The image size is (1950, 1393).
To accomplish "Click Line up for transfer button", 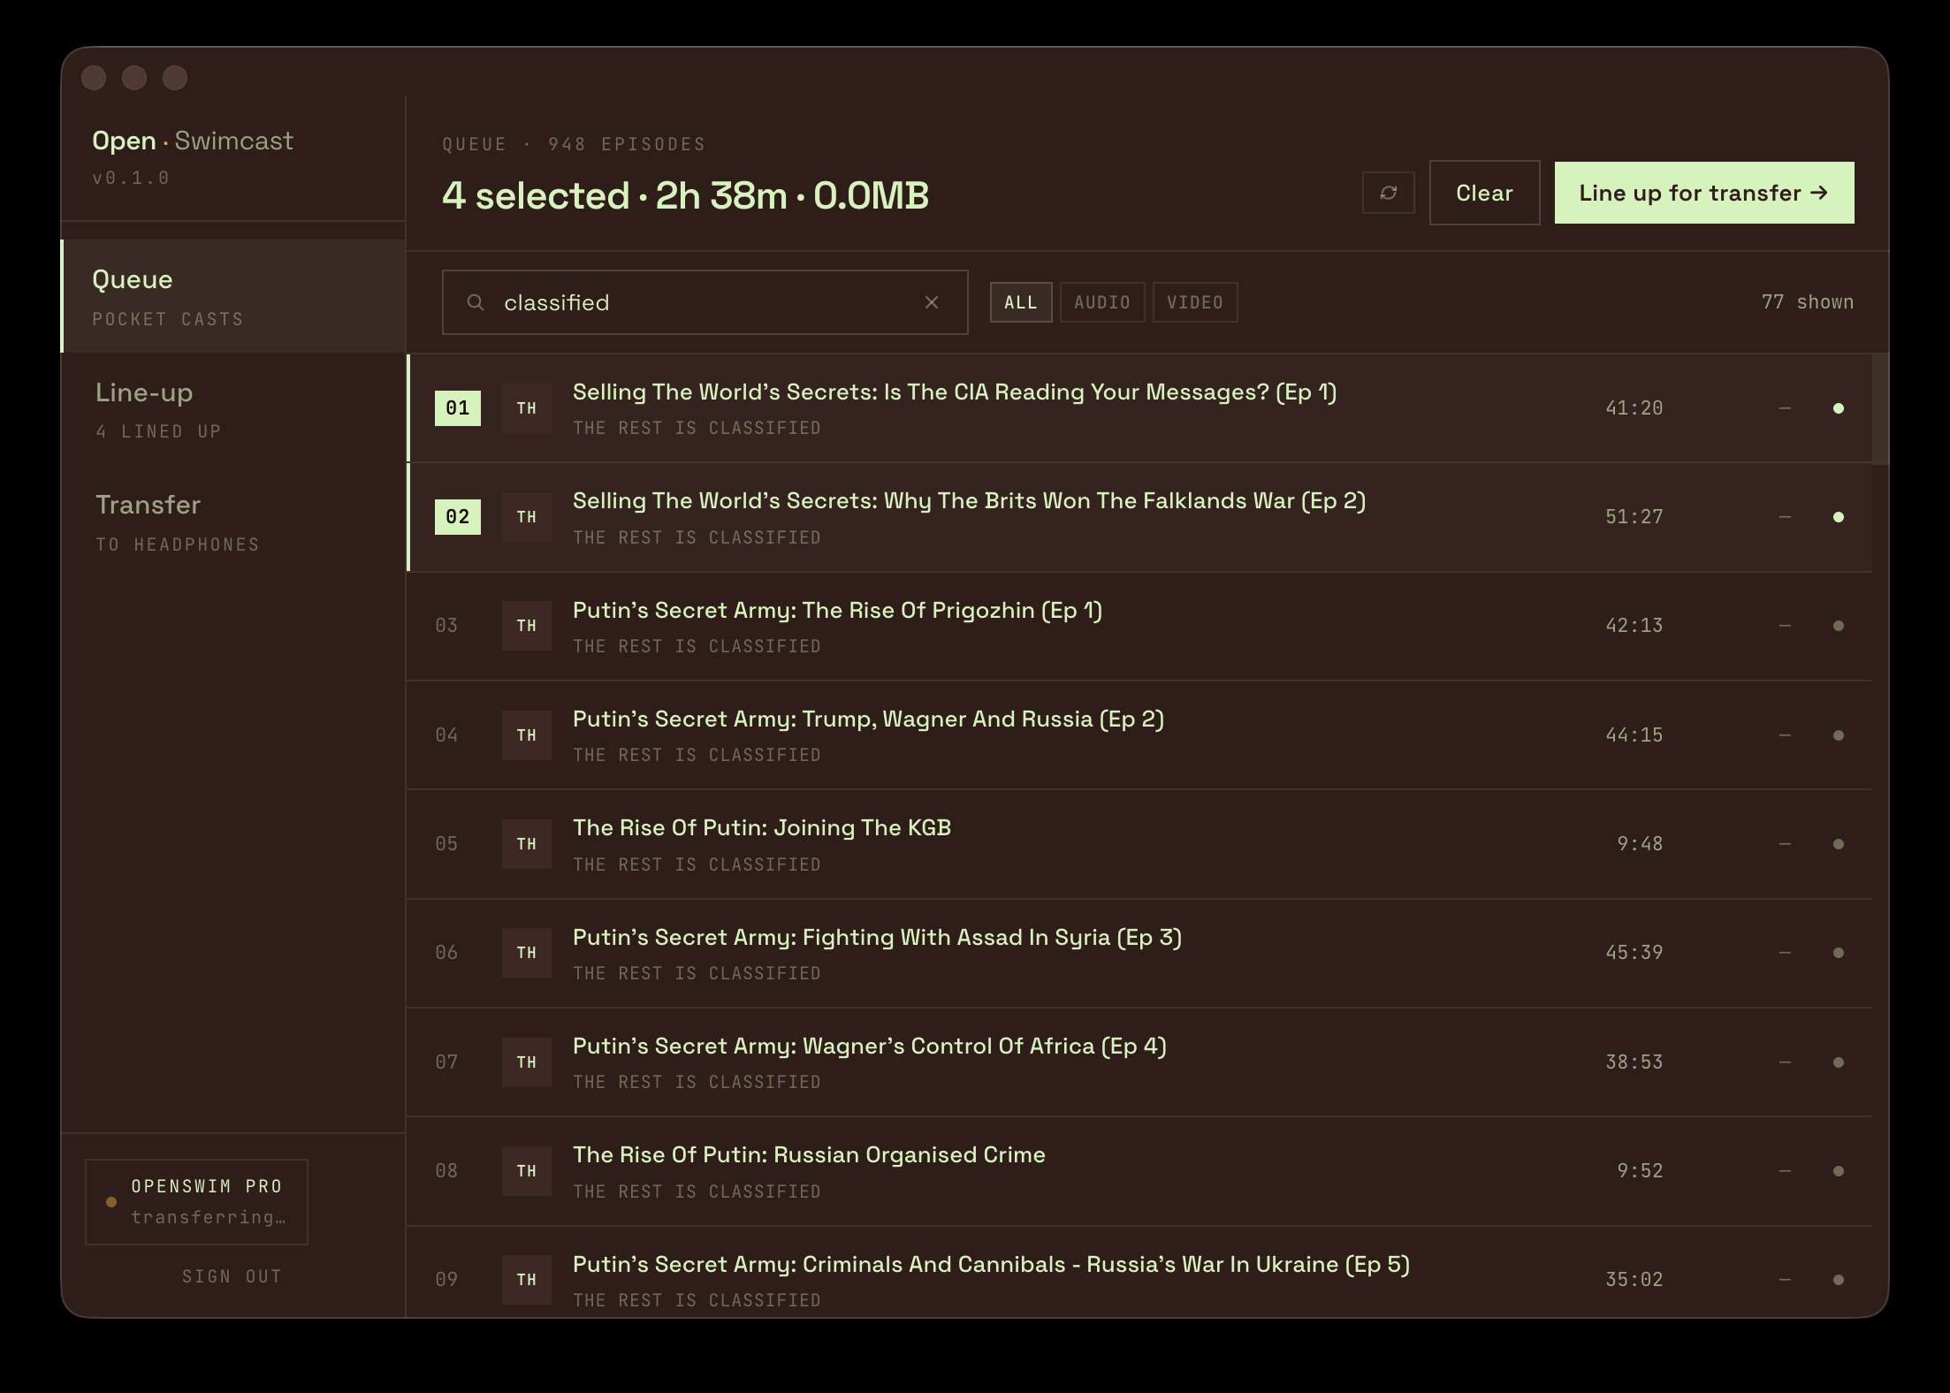I will [1704, 193].
